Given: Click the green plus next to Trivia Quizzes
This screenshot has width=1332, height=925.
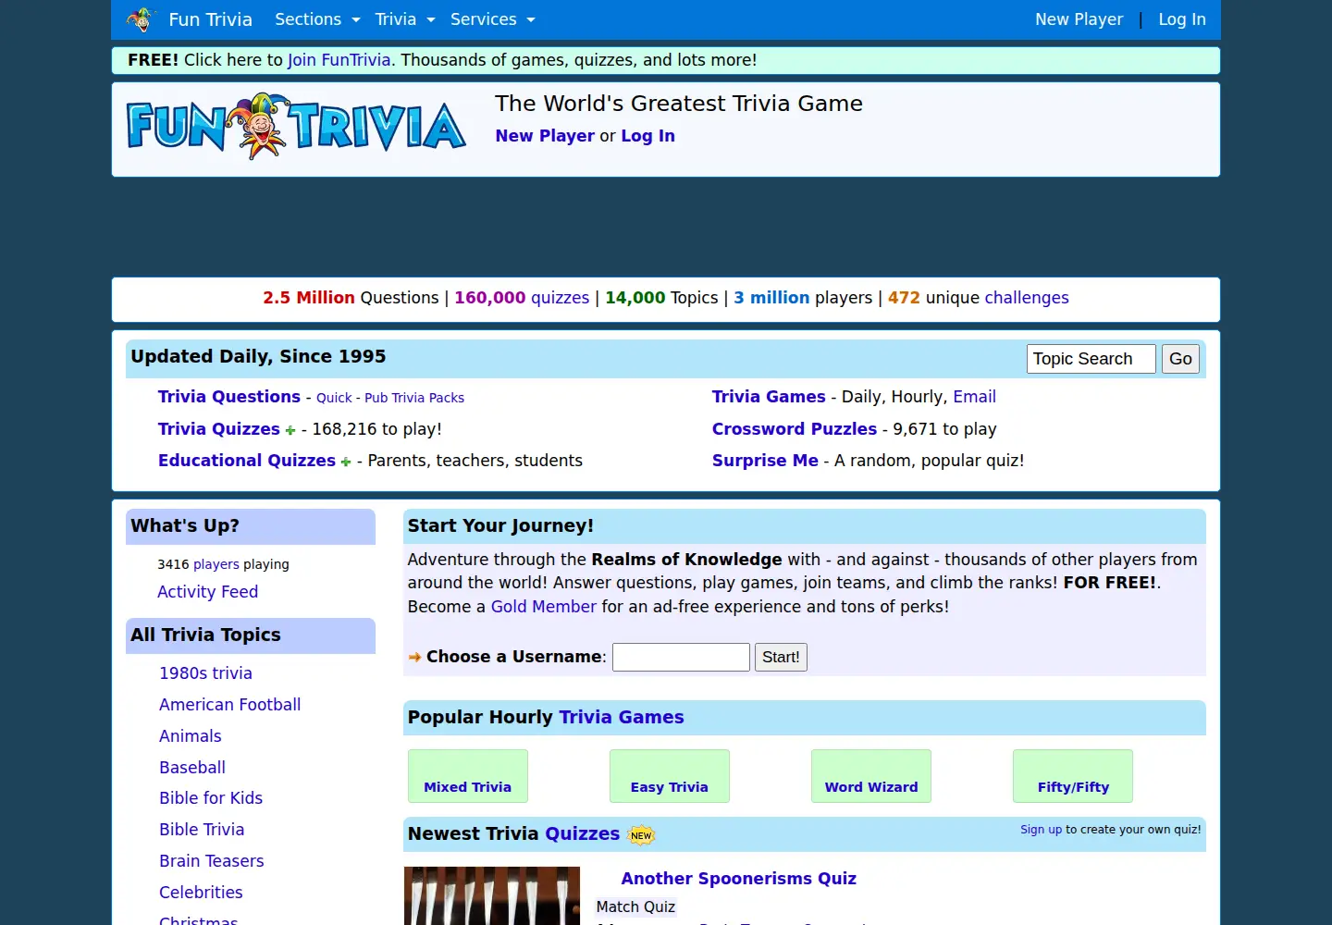Looking at the screenshot, I should [290, 430].
